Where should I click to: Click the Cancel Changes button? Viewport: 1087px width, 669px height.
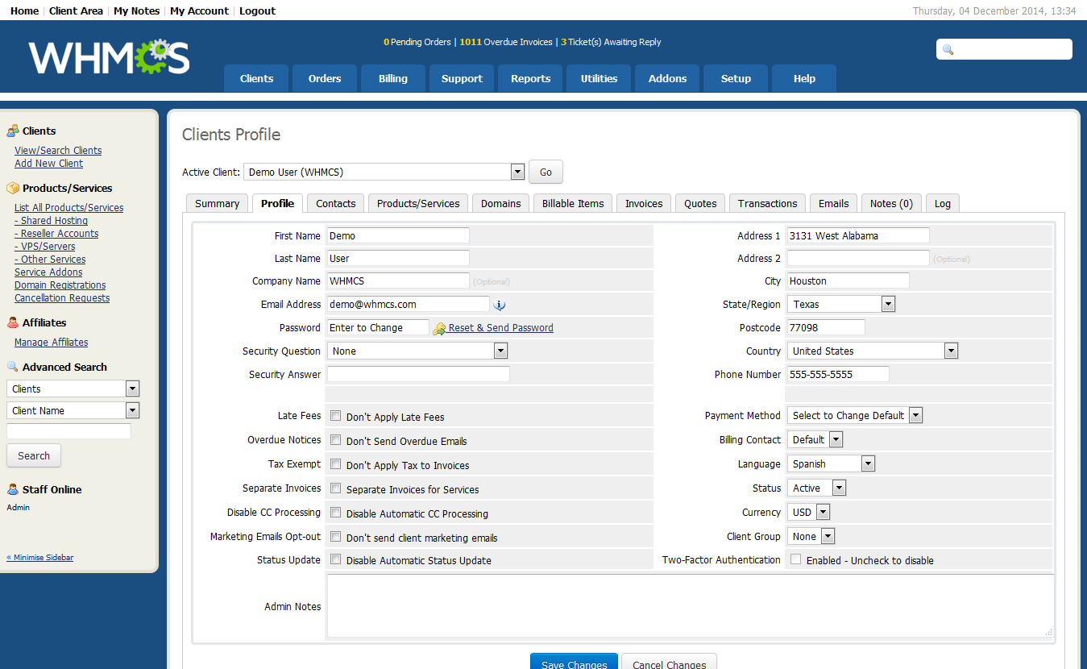click(x=669, y=663)
